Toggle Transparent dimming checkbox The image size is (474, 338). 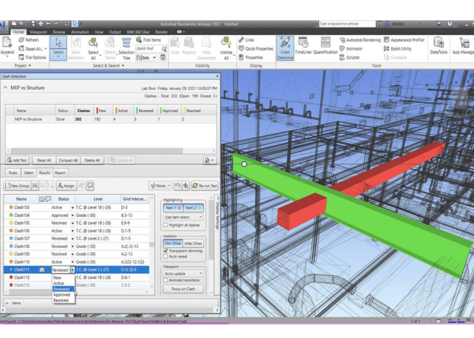tap(165, 251)
